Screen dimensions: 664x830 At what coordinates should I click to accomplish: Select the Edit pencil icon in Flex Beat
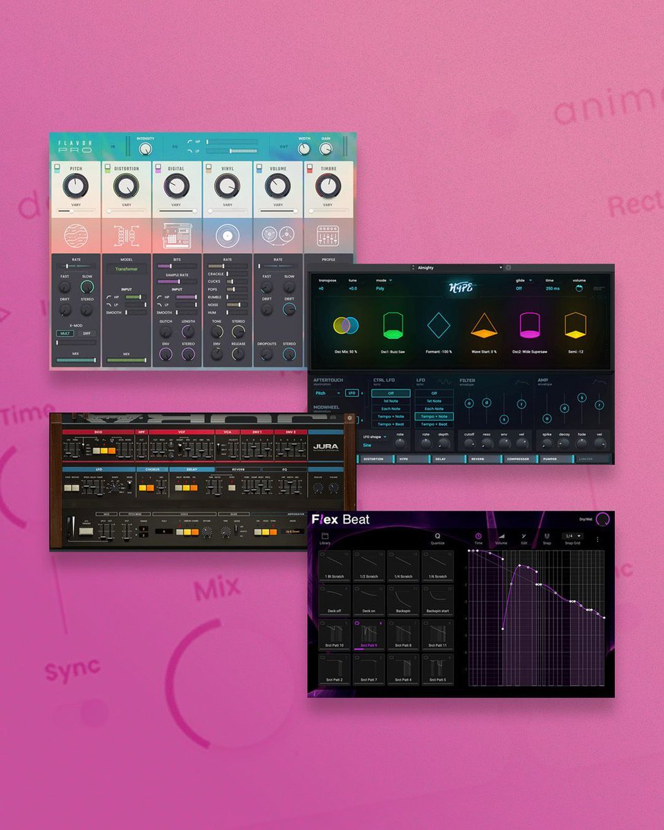524,536
